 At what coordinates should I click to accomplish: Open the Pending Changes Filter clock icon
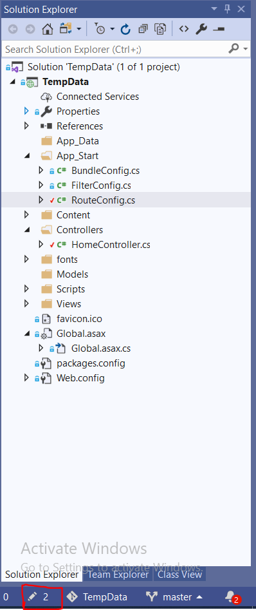pyautogui.click(x=100, y=29)
